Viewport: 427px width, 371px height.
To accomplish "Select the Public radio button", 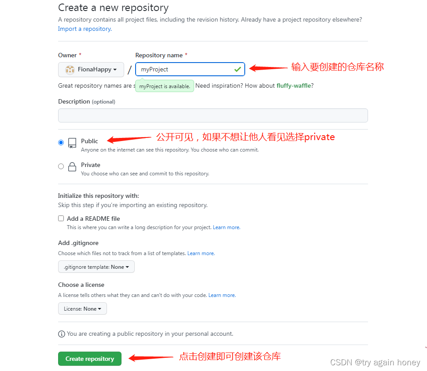I will click(61, 143).
